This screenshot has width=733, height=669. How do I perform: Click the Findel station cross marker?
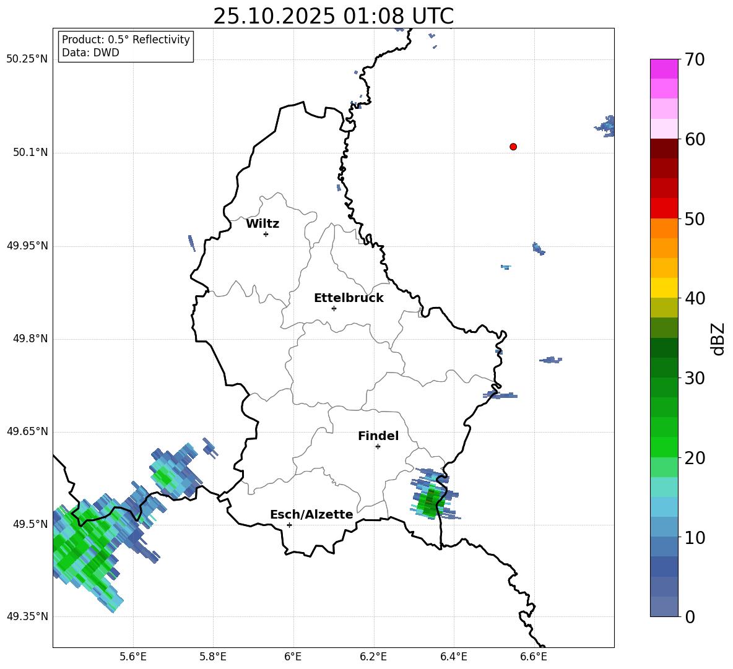tap(378, 447)
